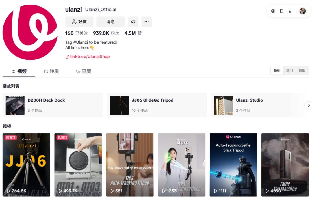312x198 pixels.
Task: Click the link icon beside linktr.ee URL
Action: [67, 57]
